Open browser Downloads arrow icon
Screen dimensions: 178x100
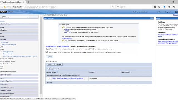(164, 7)
